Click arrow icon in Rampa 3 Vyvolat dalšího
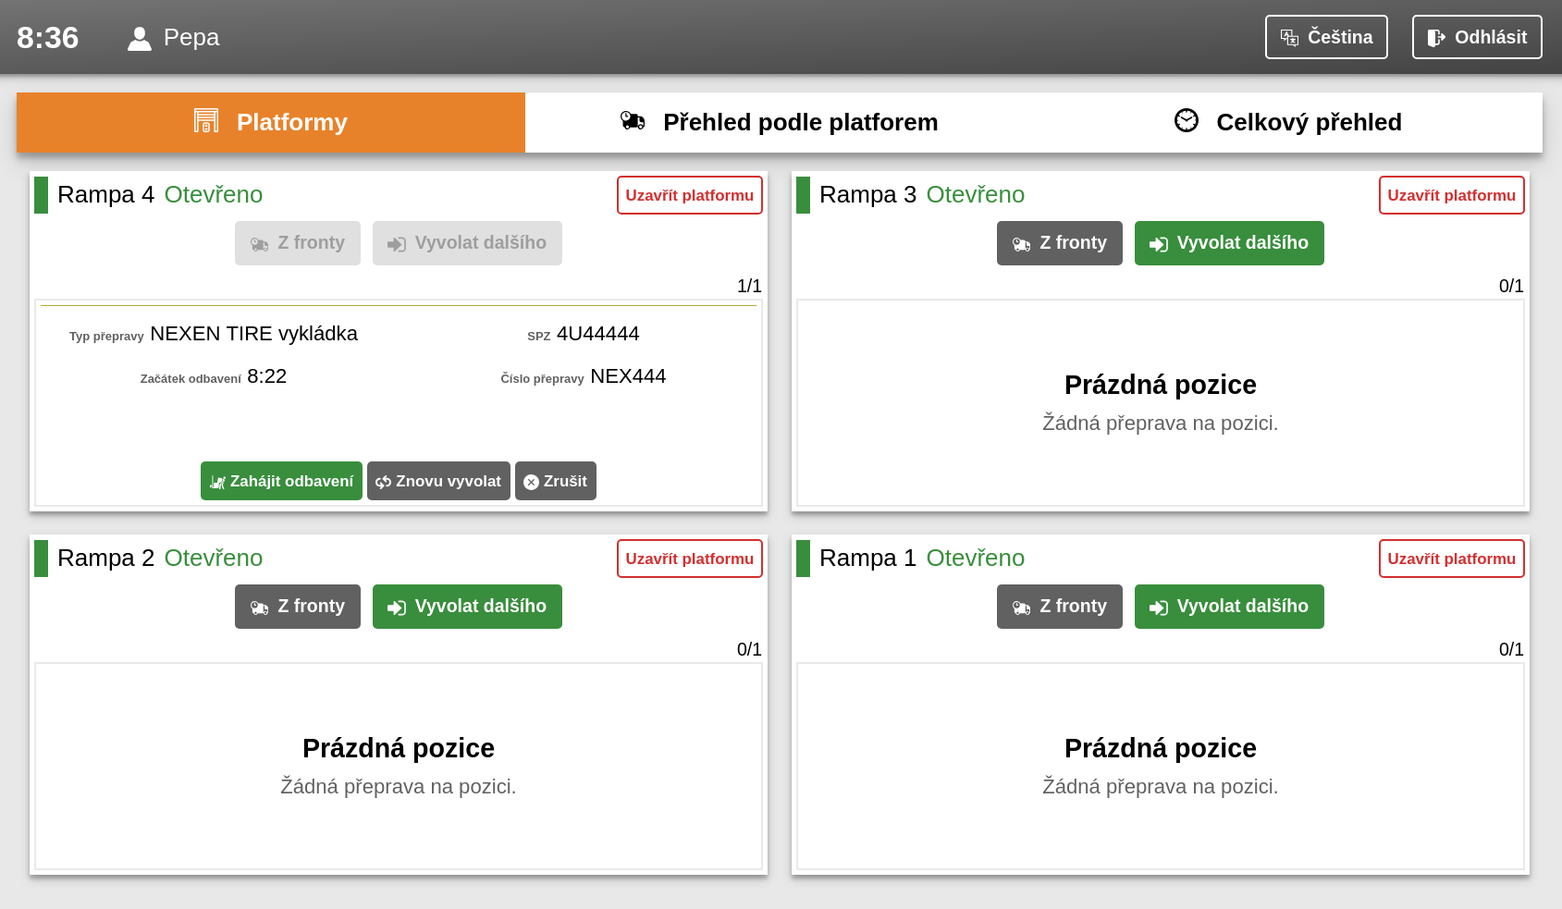 click(x=1158, y=244)
